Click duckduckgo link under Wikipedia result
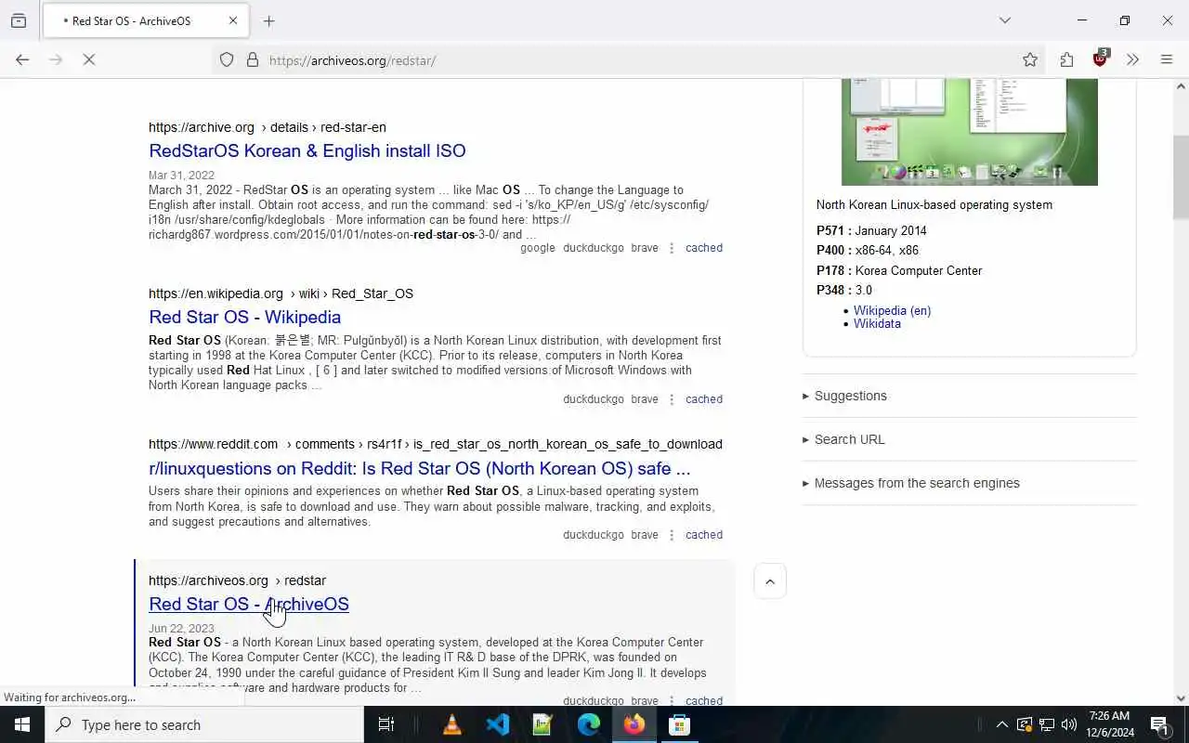Screen dimensions: 1189x743 coord(594,399)
